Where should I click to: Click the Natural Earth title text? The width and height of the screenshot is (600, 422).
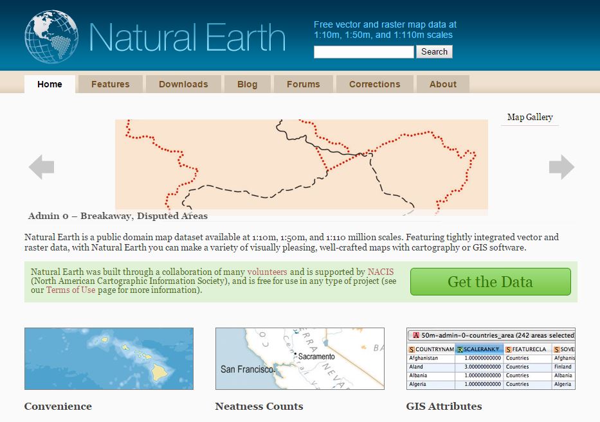[x=188, y=37]
